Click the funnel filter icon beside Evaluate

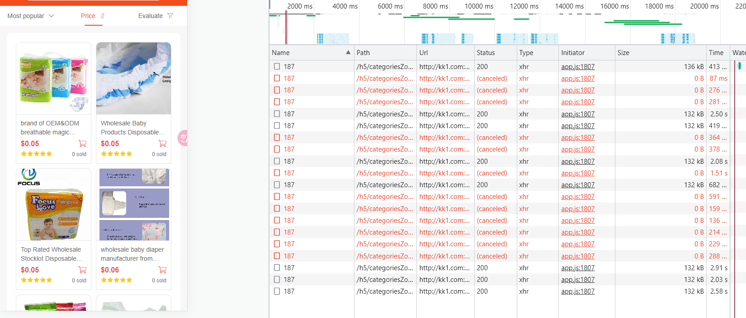(170, 16)
